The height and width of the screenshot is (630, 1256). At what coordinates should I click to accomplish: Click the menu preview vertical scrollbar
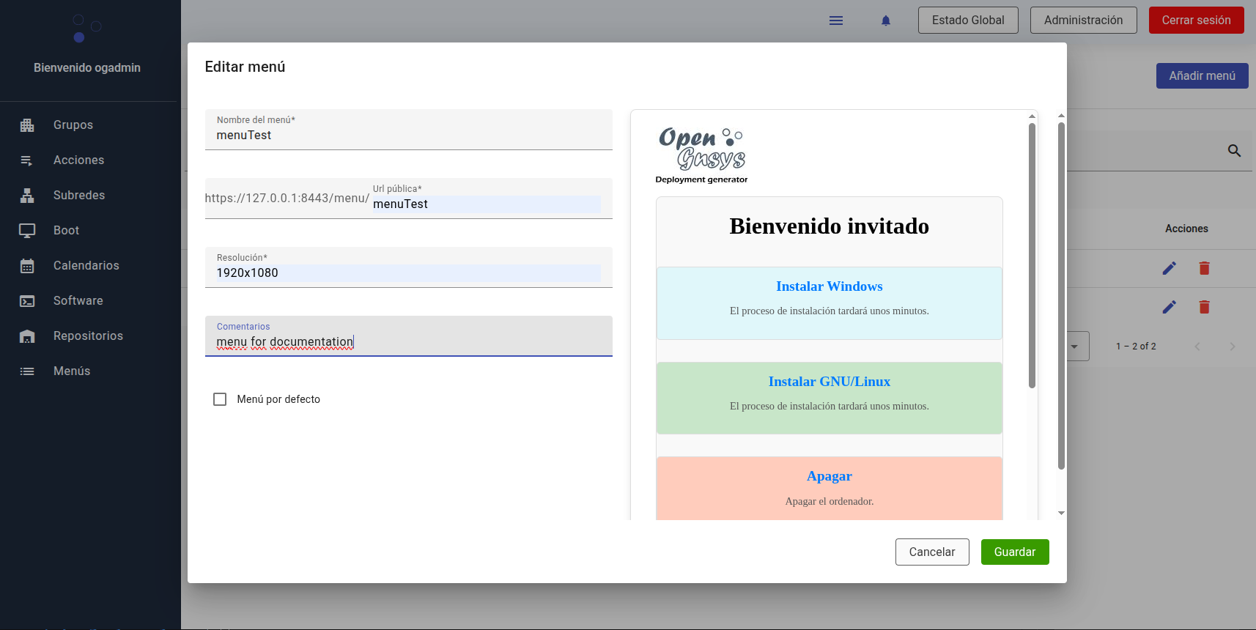click(1032, 256)
